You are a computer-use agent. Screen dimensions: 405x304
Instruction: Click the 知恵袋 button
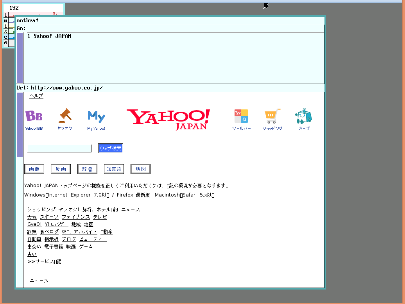point(114,169)
